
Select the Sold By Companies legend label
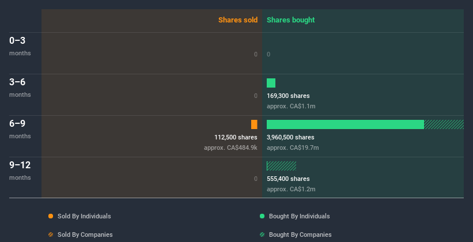pyautogui.click(x=85, y=235)
